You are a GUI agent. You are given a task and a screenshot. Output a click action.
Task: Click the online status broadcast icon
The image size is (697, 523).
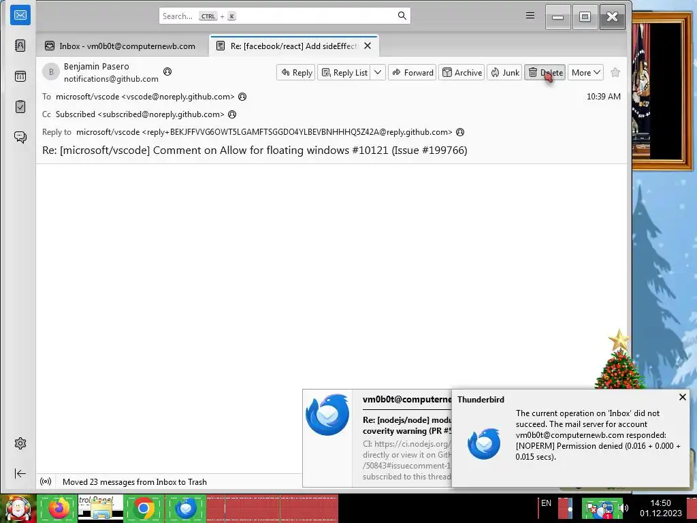coord(46,481)
